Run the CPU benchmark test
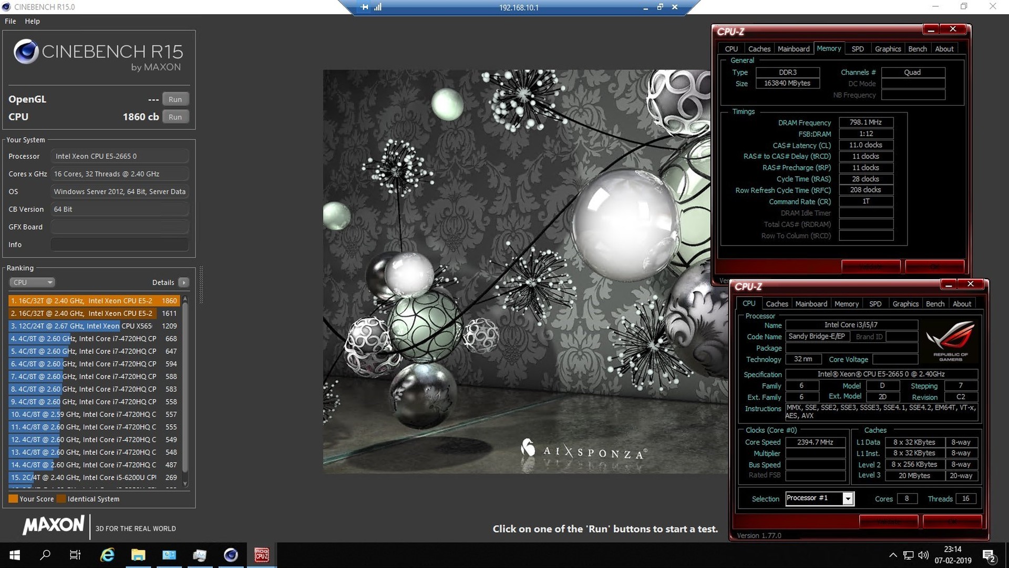 coord(175,117)
